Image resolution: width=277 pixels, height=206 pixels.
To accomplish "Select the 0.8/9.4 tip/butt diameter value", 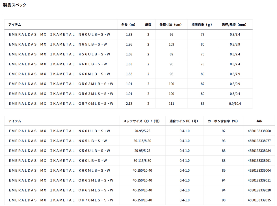I will coord(235,94).
